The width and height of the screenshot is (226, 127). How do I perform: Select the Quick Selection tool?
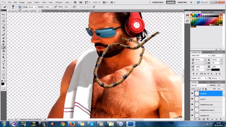pos(4,24)
